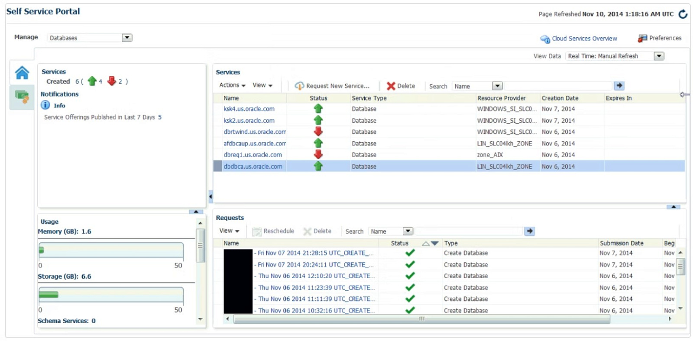Click the Cloud Services Overview icon
The width and height of the screenshot is (693, 341).
pyautogui.click(x=545, y=39)
